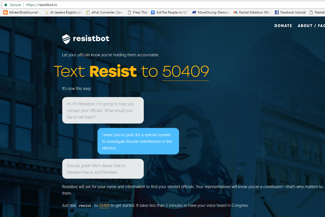
Task: Click the 'Hi, I'm Resistbot' chat bubble
Action: point(103,110)
